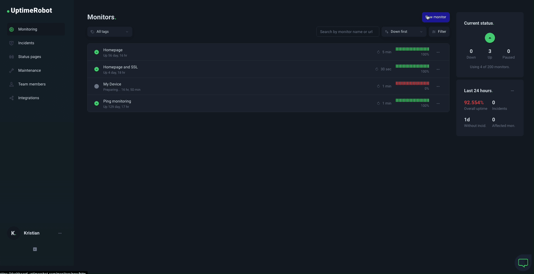Click Using 4 of 200 monitors text
Screen dimensions: 534x274
[490, 67]
